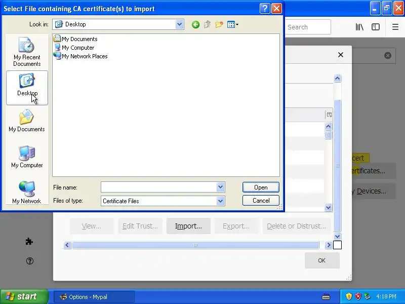Open Extensions puzzle icon in sidebar
405x304 pixels.
[x=29, y=242]
